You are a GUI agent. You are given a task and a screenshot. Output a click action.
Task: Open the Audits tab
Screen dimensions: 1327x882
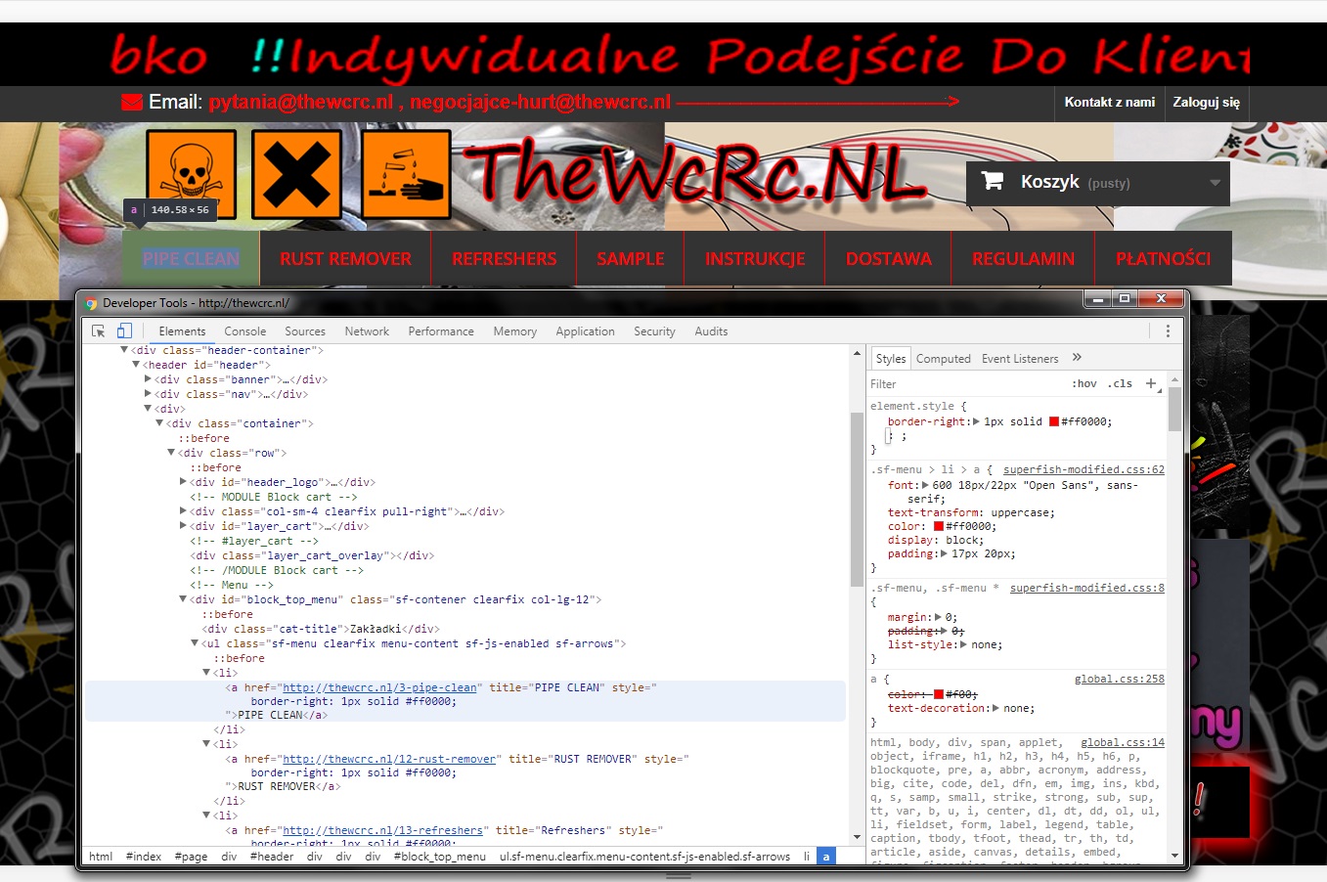pyautogui.click(x=711, y=331)
